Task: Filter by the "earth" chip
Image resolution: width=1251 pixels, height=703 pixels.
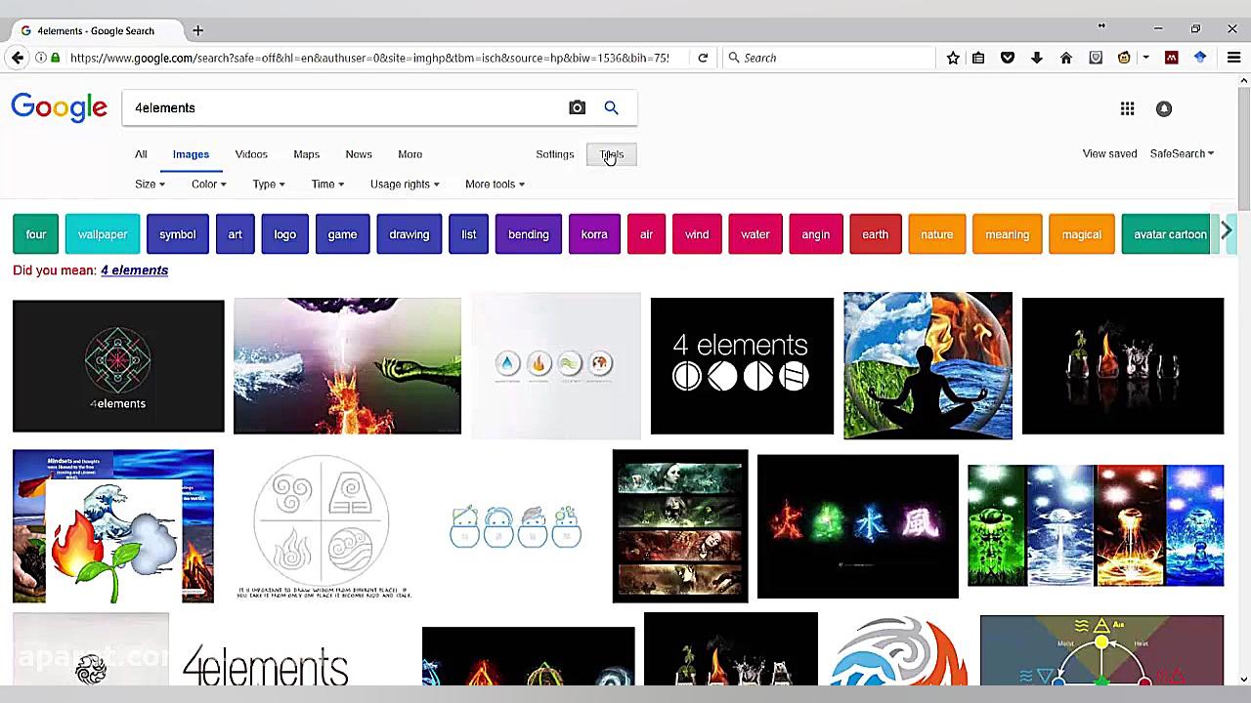Action: [x=876, y=234]
